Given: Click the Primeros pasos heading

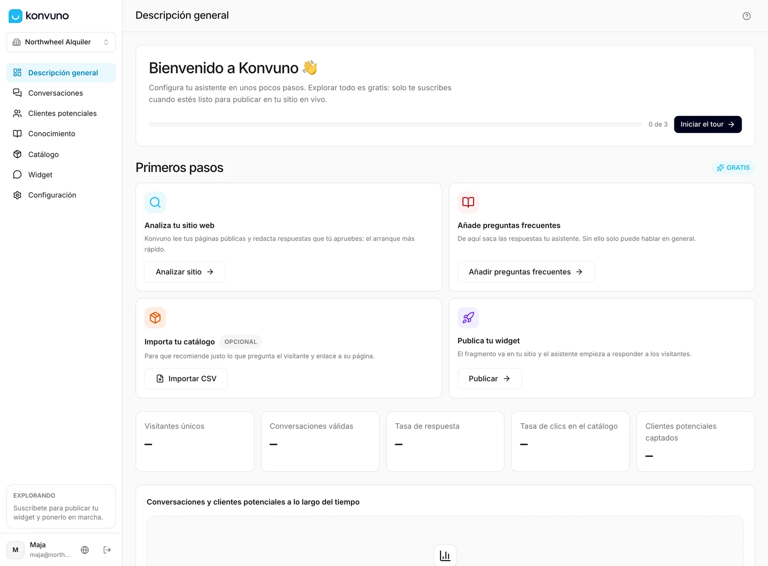Looking at the screenshot, I should click(180, 168).
